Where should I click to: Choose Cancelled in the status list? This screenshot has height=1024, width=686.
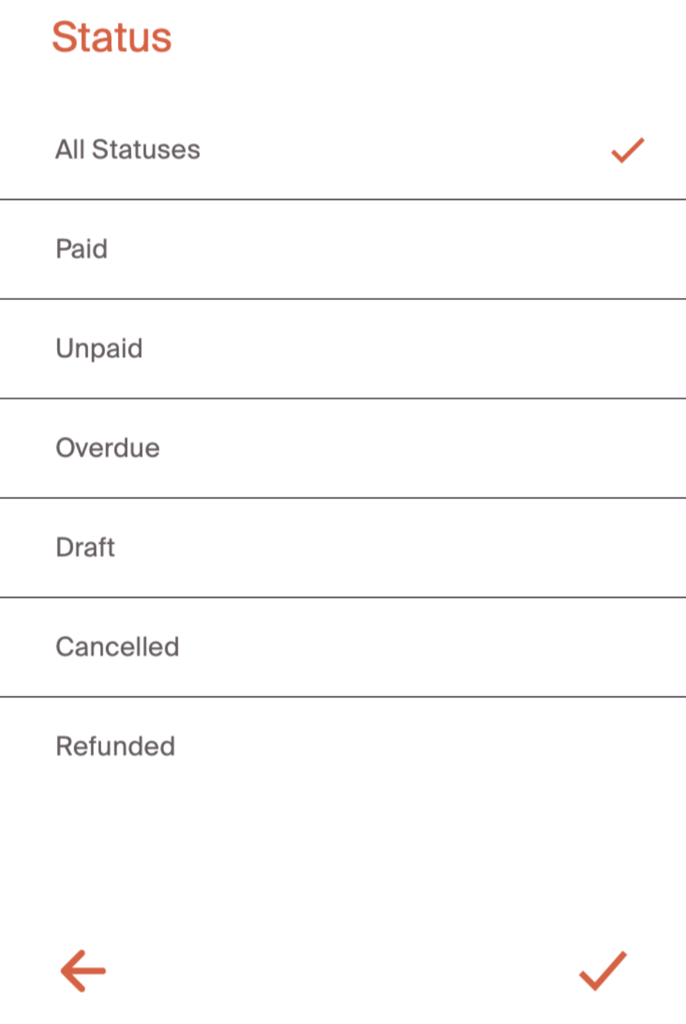click(117, 646)
